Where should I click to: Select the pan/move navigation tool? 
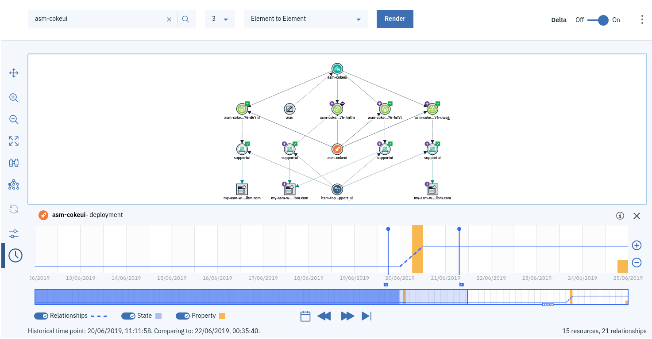click(x=14, y=73)
